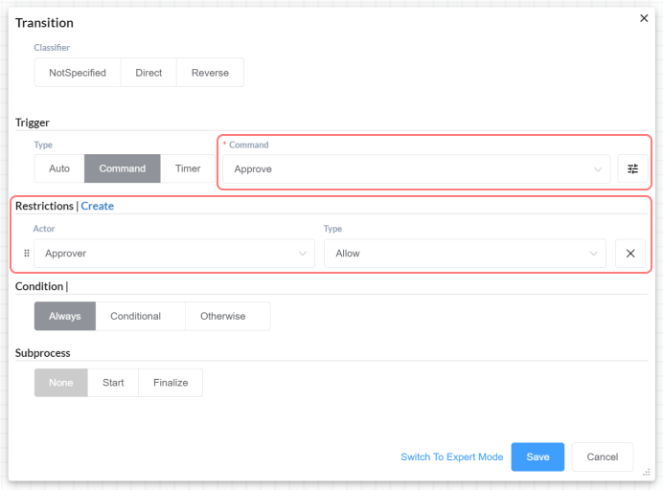The width and height of the screenshot is (663, 490).
Task: Click the dialog resize grip in the corner
Action: point(646,472)
